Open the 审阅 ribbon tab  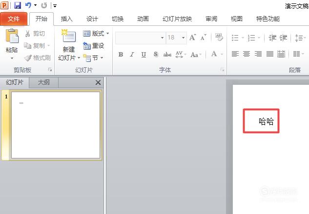[x=211, y=19]
